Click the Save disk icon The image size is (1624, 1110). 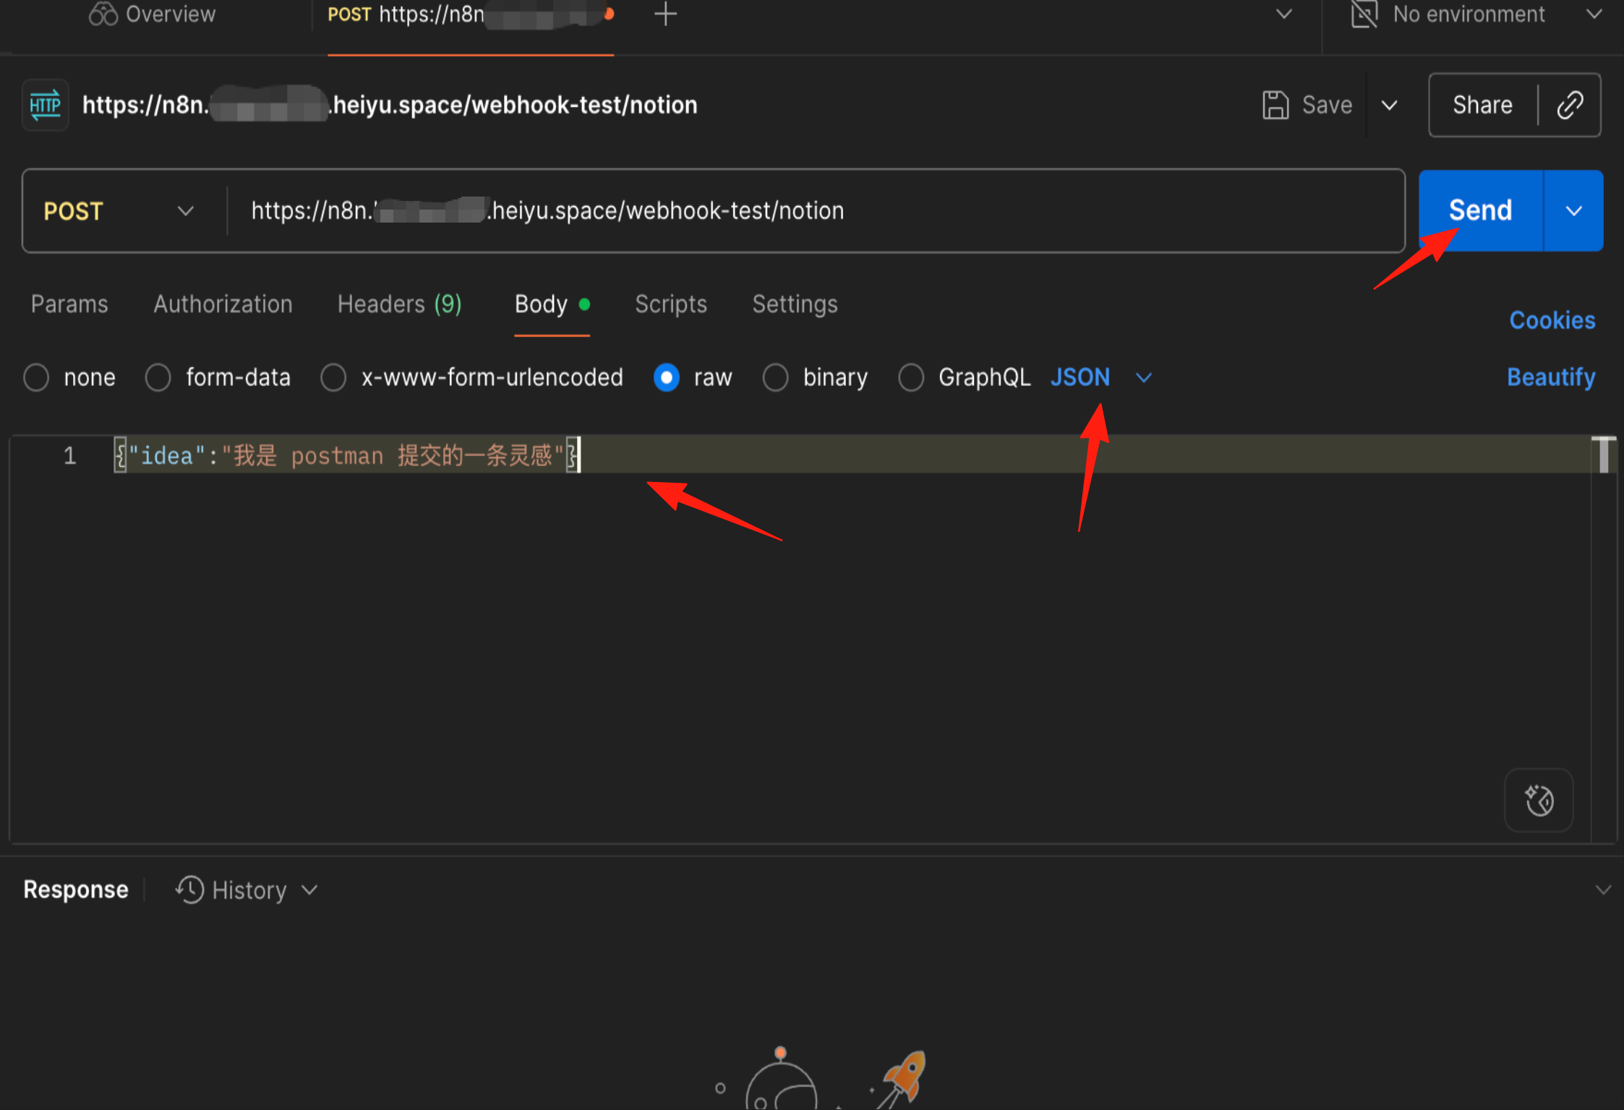tap(1275, 106)
